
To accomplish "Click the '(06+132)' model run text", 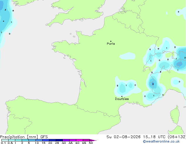I will pyautogui.click(x=177, y=137).
